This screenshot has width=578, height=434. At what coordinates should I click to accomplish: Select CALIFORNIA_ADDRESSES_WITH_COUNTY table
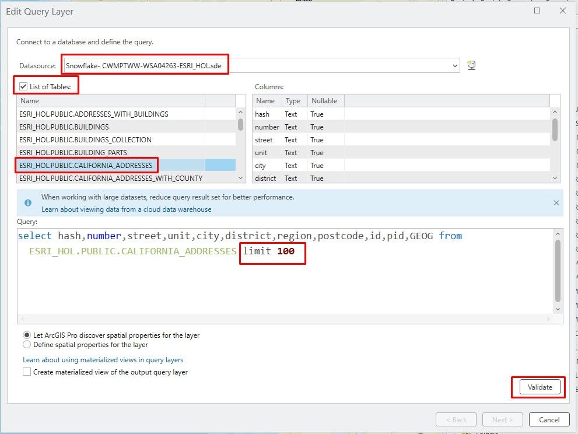(x=126, y=178)
